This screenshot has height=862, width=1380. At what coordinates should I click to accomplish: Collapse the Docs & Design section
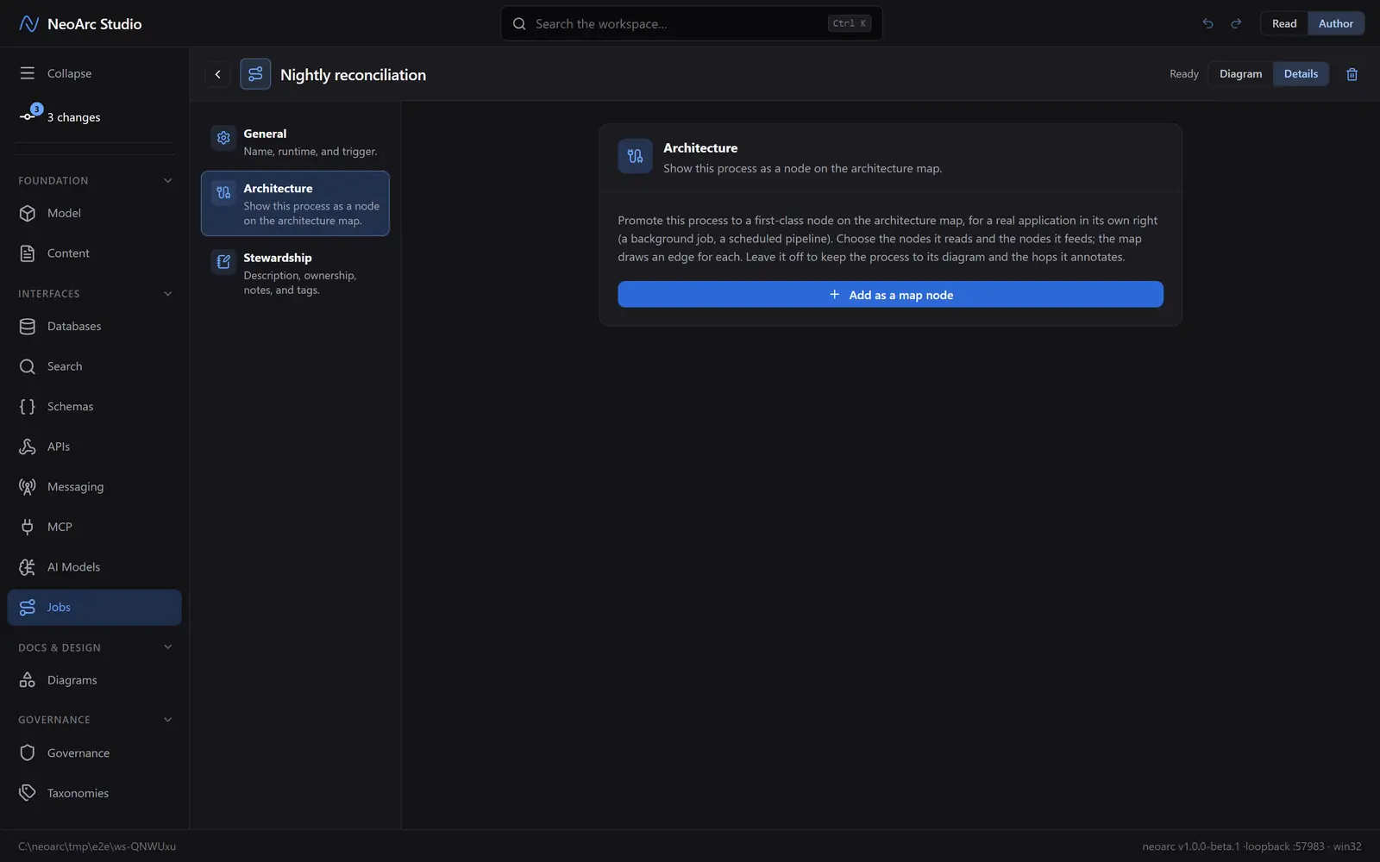[167, 647]
